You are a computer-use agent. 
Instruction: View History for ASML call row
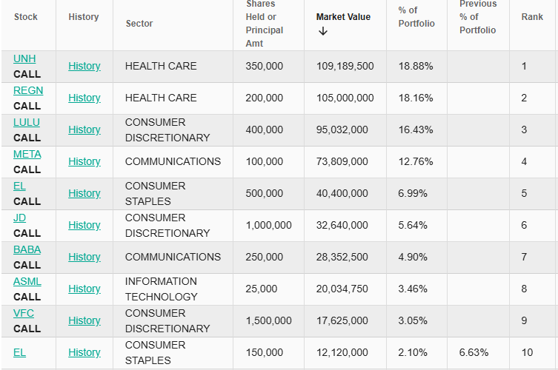84,289
